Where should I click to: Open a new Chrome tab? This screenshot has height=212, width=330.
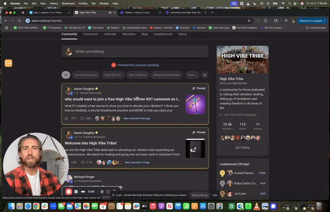click(x=212, y=13)
